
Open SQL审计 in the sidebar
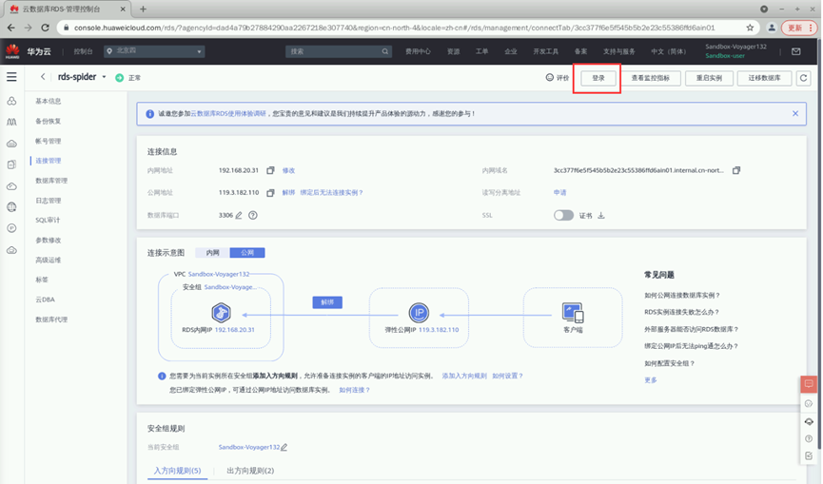pos(48,221)
